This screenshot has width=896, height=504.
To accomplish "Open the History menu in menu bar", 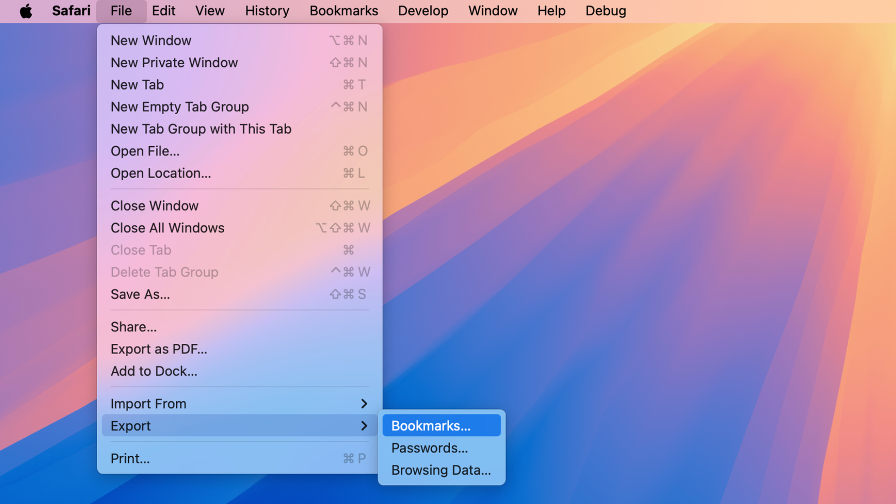I will pyautogui.click(x=267, y=11).
